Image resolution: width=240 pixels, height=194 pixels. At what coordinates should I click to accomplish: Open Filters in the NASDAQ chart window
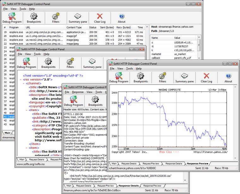[x=162, y=78]
